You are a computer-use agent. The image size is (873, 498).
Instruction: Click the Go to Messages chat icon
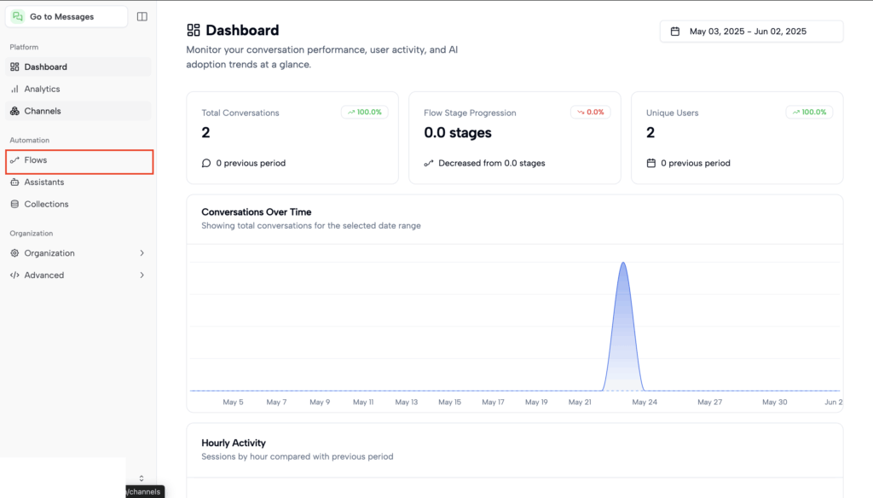pyautogui.click(x=18, y=16)
